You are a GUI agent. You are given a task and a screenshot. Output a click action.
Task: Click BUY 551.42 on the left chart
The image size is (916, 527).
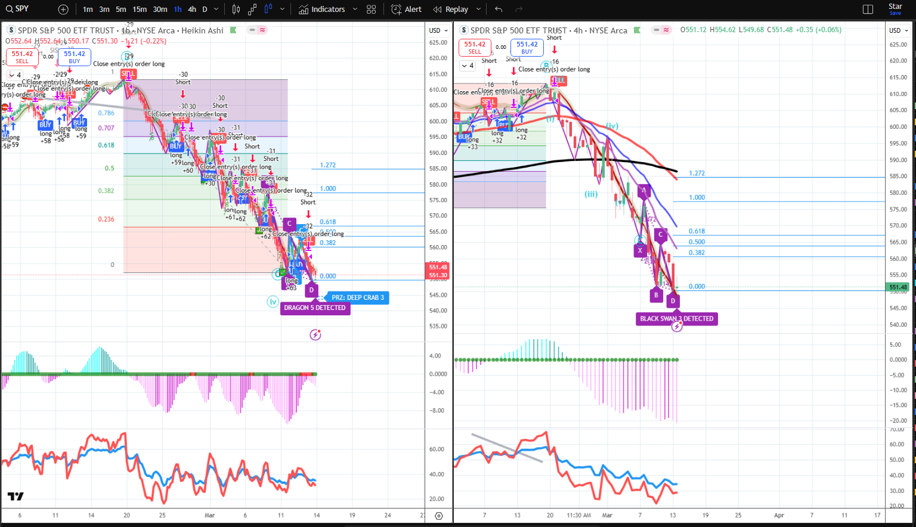pos(75,57)
